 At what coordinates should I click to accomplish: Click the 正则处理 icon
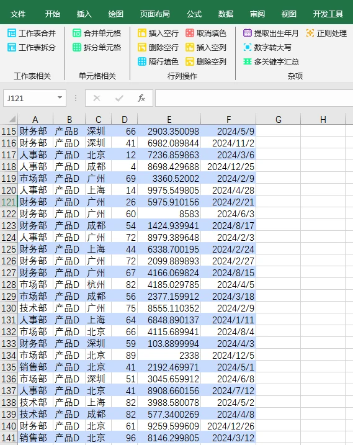(310, 34)
